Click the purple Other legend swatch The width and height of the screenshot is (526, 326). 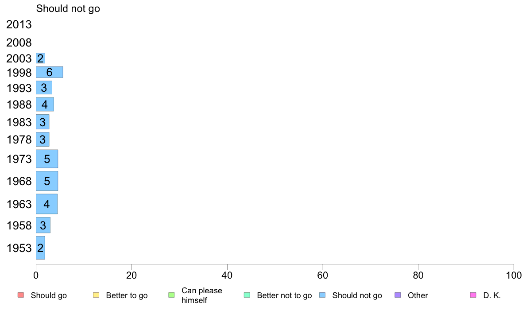click(398, 295)
